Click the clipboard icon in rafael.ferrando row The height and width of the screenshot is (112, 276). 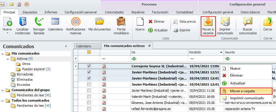(104, 109)
